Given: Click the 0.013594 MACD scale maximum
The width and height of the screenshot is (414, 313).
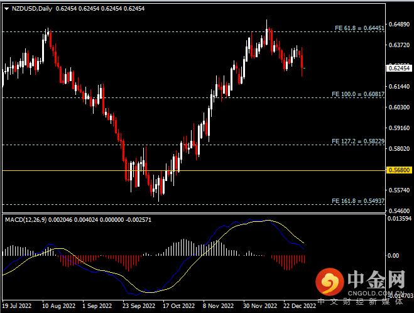Looking at the screenshot, I should [400, 219].
